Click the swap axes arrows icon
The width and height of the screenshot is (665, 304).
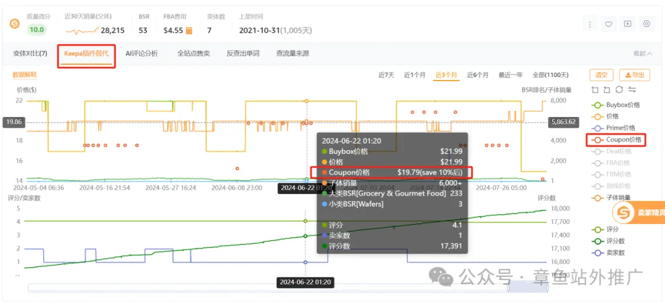point(632,89)
